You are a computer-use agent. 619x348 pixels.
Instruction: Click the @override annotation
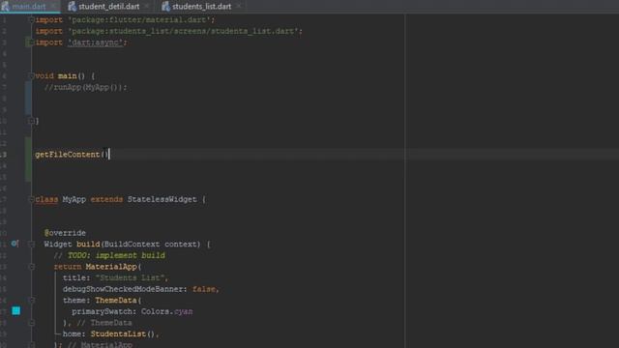(x=65, y=233)
